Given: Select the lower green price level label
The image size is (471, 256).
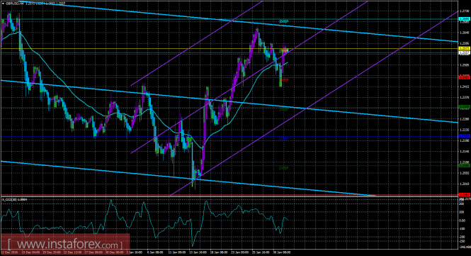Looking at the screenshot, I should [x=465, y=165].
